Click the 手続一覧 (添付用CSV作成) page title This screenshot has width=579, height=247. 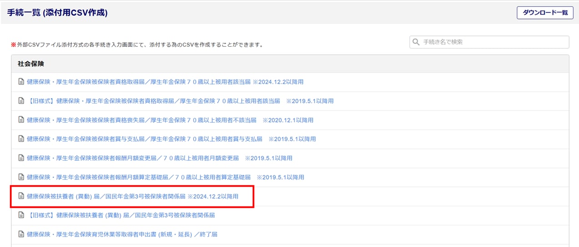[x=57, y=13]
